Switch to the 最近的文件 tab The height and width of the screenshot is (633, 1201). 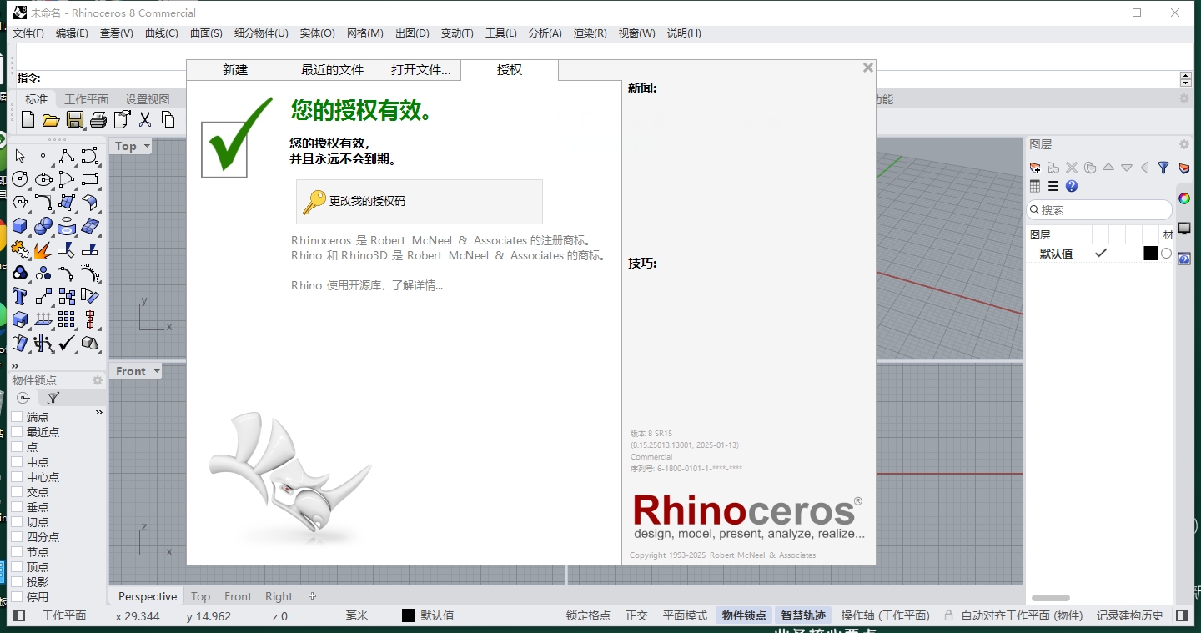pyautogui.click(x=333, y=70)
